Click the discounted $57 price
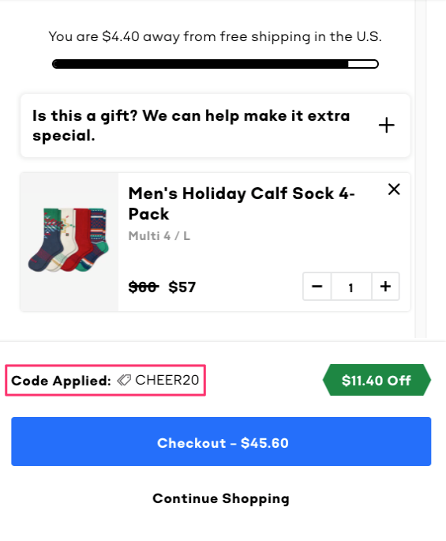 [x=182, y=287]
